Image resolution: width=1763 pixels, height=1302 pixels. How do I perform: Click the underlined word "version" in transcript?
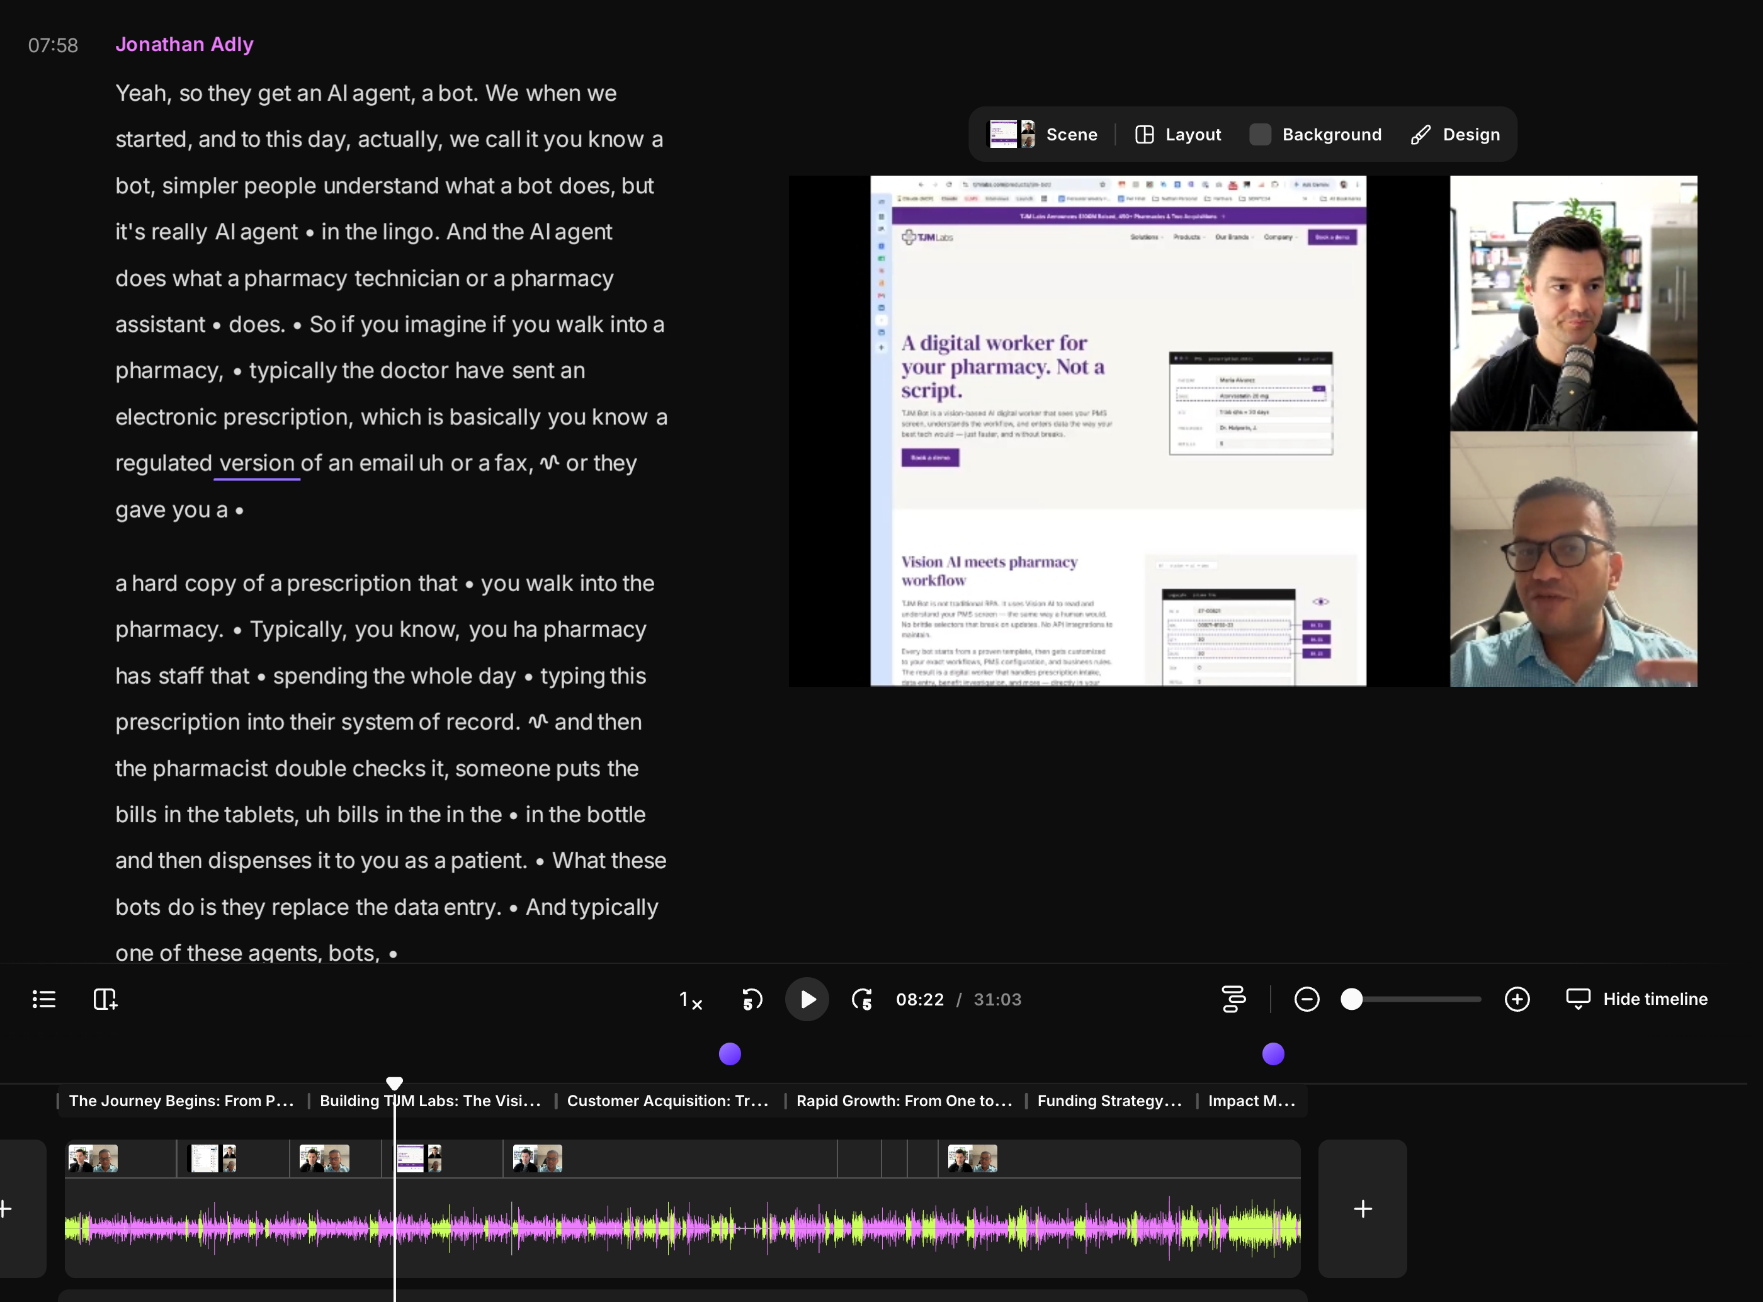pos(257,463)
